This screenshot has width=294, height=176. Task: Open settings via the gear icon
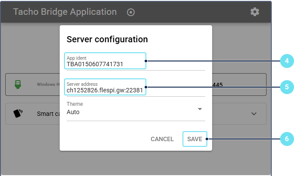[255, 12]
